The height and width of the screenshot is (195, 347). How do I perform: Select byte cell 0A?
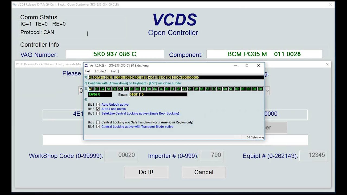tap(102, 89)
